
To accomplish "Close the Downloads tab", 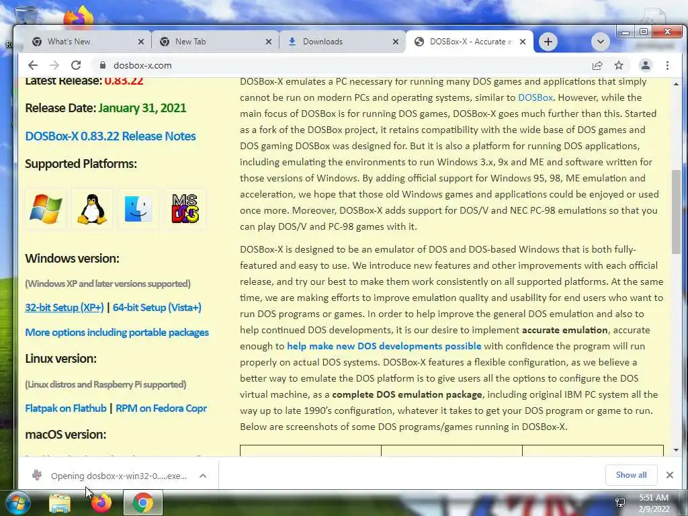I will (395, 42).
